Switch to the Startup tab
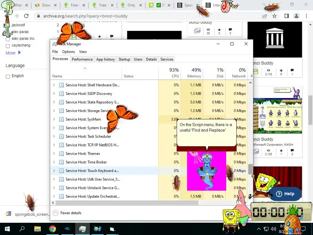The image size is (313, 235). pos(124,59)
